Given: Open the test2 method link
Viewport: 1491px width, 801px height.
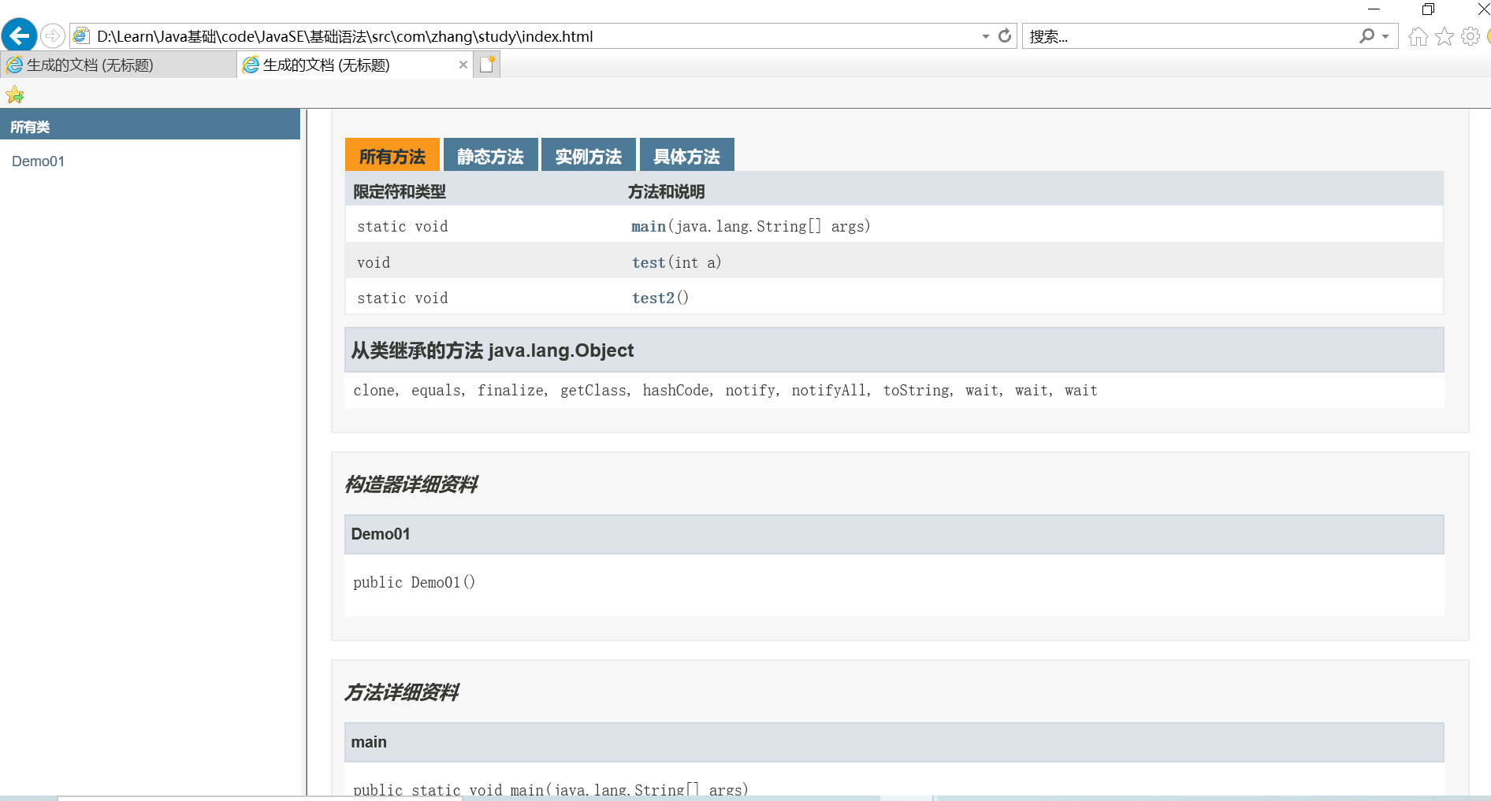Looking at the screenshot, I should click(653, 299).
